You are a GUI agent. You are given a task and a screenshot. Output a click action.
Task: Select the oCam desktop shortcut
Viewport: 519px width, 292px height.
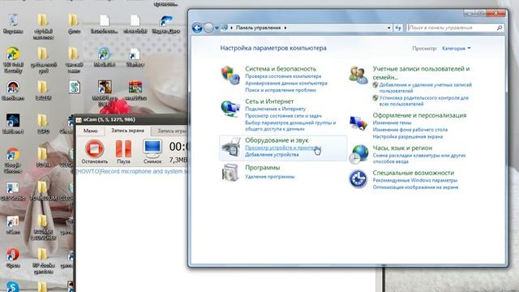click(13, 225)
